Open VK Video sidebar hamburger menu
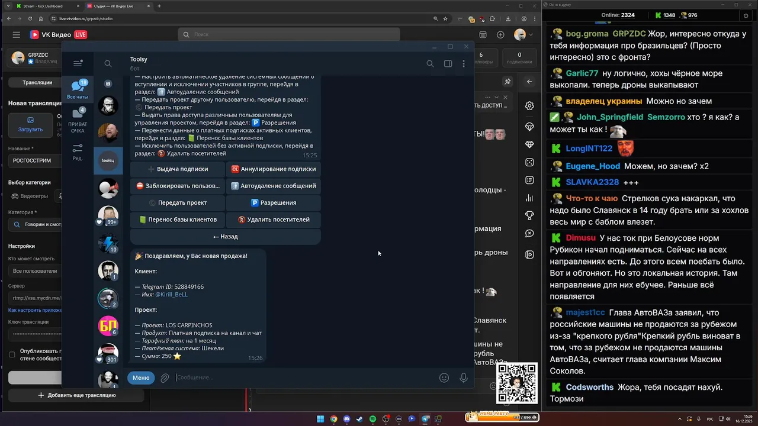 point(17,35)
